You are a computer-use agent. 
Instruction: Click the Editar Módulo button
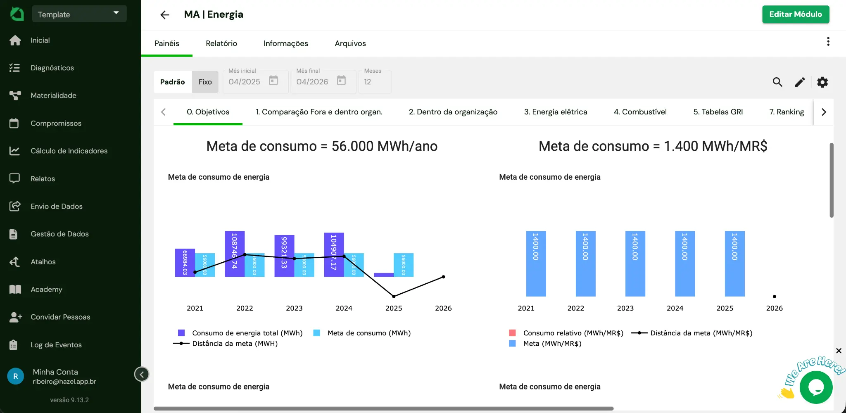(x=796, y=14)
